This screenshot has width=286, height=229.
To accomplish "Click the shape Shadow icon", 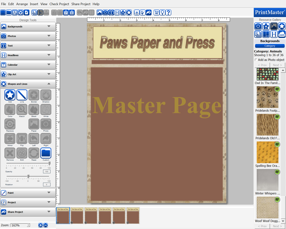I will [x=46, y=95].
